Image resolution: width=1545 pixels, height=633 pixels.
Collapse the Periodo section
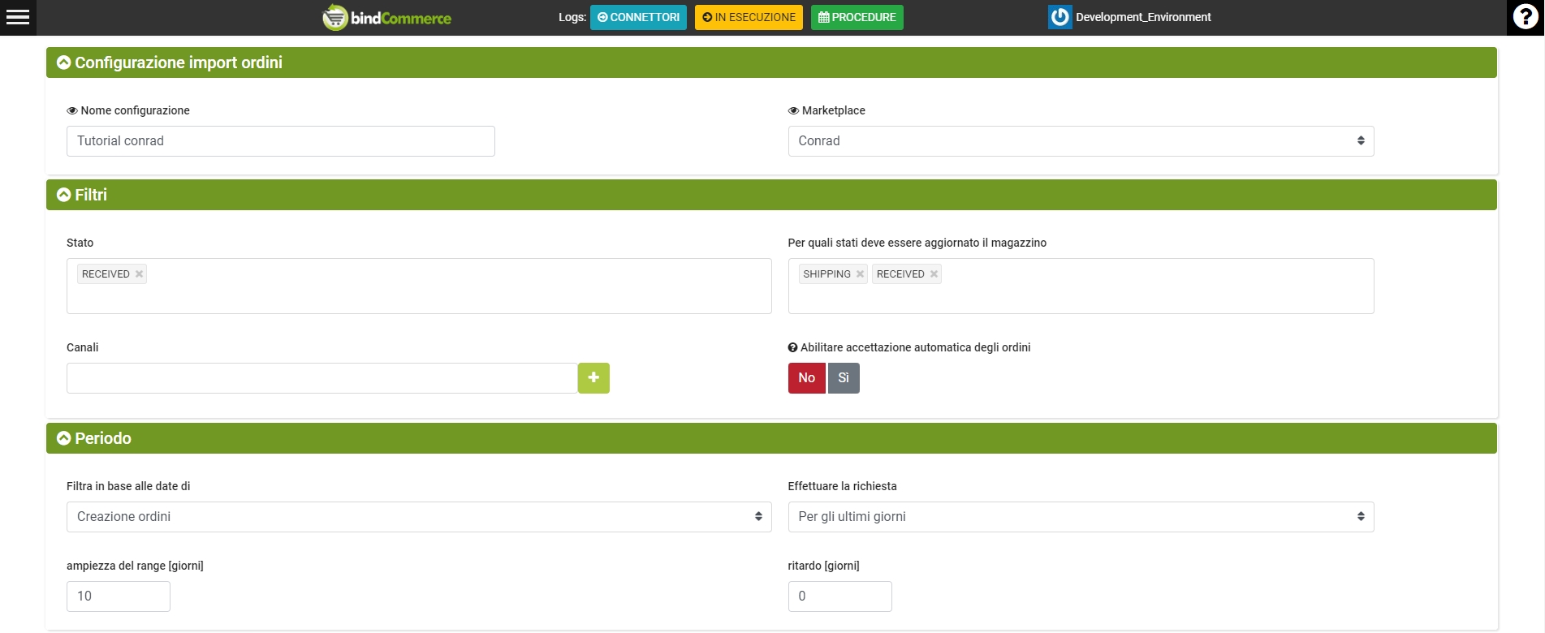[x=64, y=438]
